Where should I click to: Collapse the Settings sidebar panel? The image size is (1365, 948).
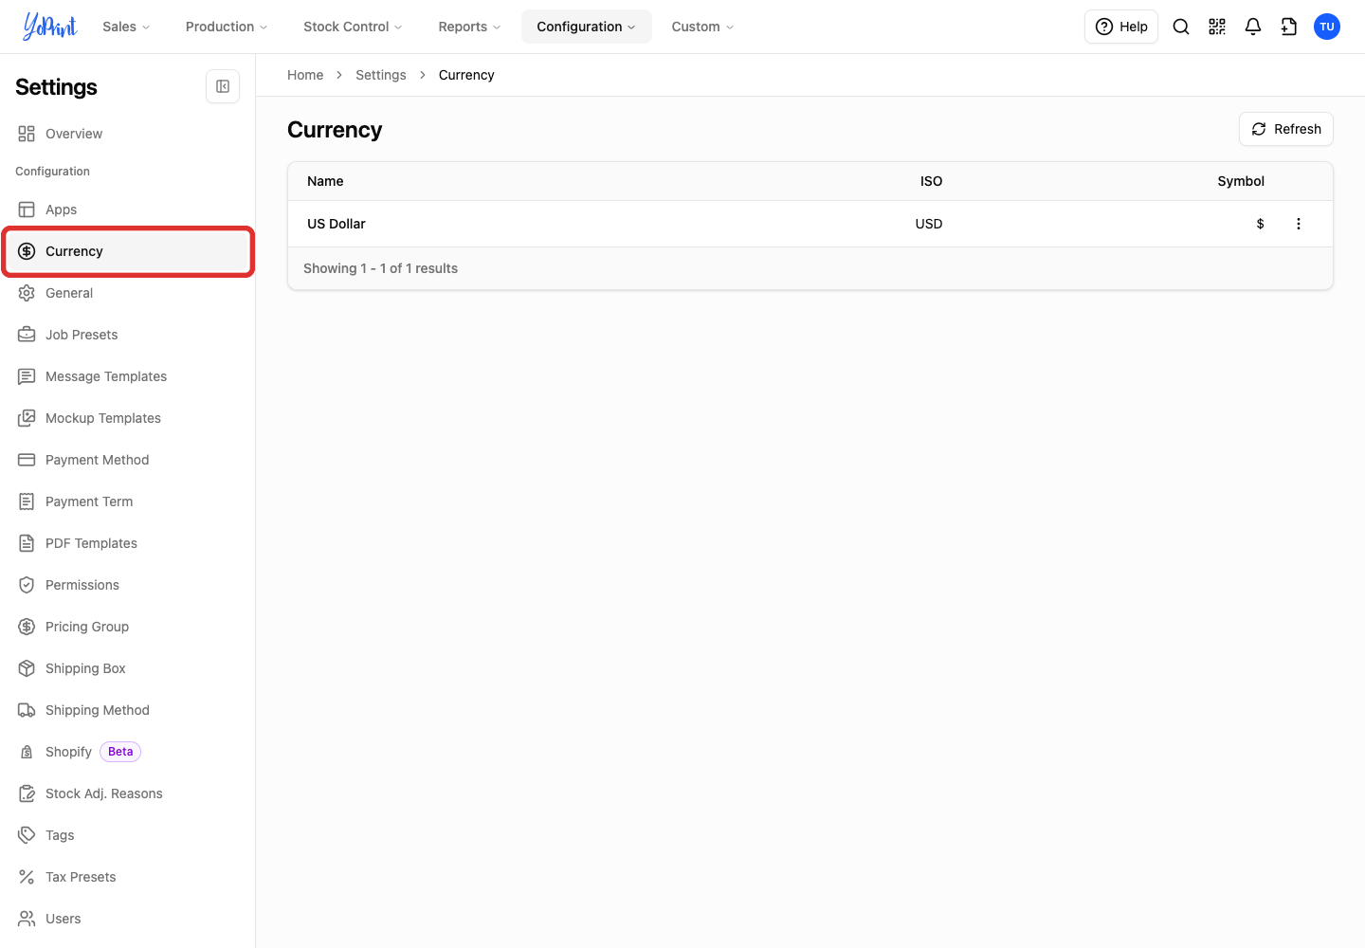223,86
